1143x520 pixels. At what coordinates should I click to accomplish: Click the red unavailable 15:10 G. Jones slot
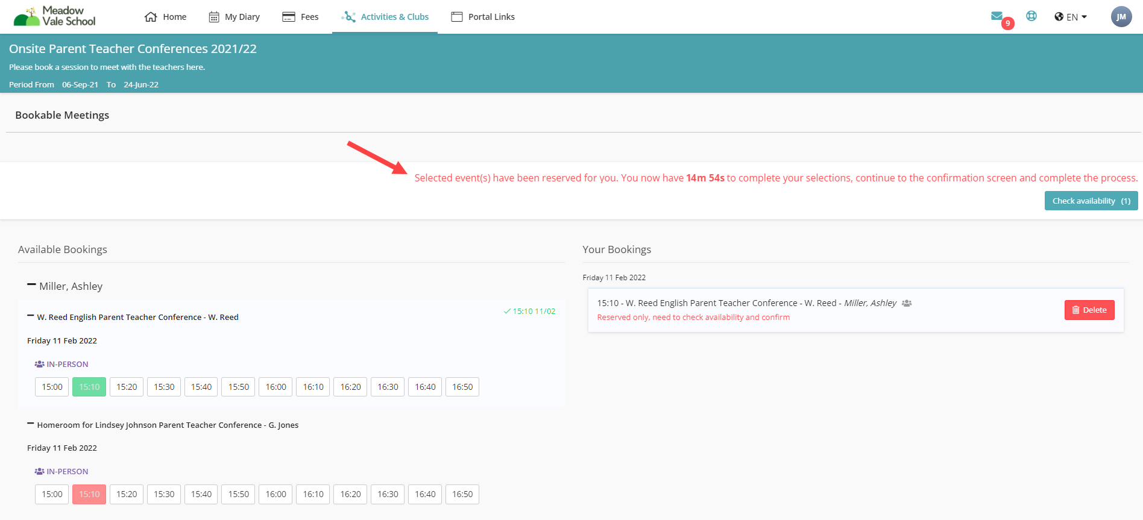point(89,494)
